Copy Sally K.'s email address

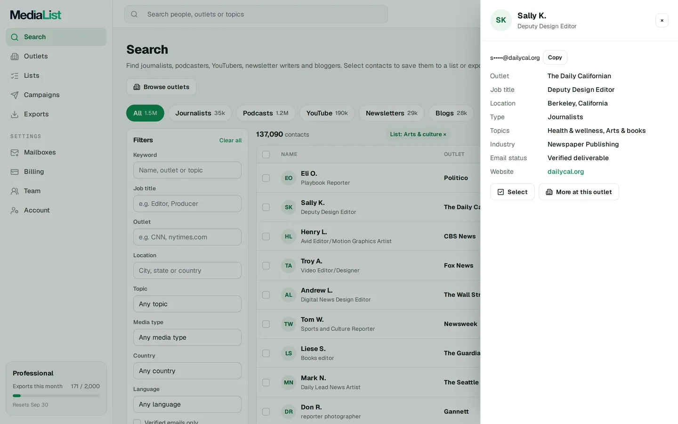(555, 57)
